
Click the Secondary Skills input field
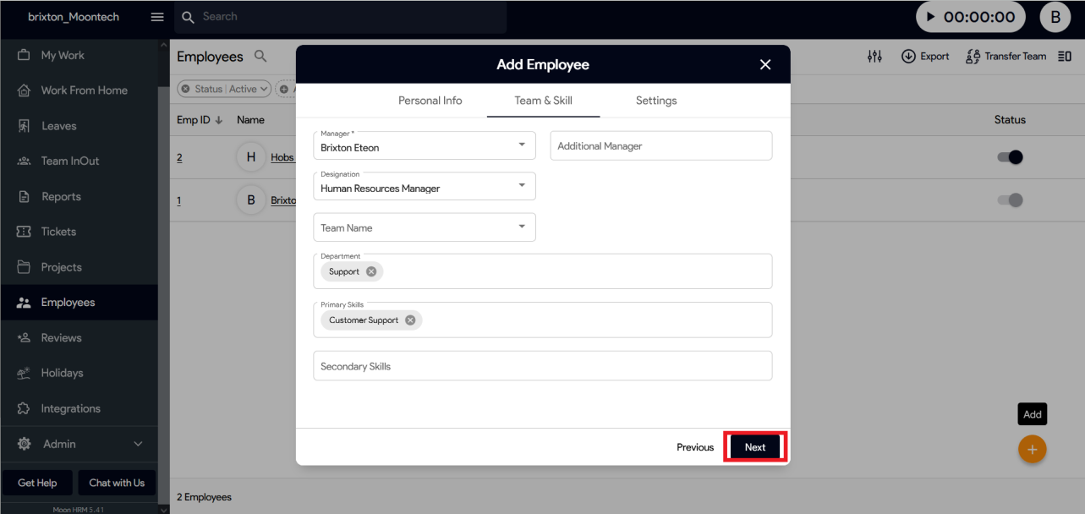(542, 366)
